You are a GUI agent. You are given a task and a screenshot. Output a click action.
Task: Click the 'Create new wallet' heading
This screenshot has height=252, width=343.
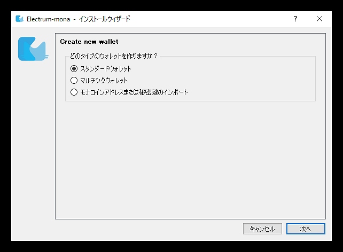pyautogui.click(x=89, y=42)
